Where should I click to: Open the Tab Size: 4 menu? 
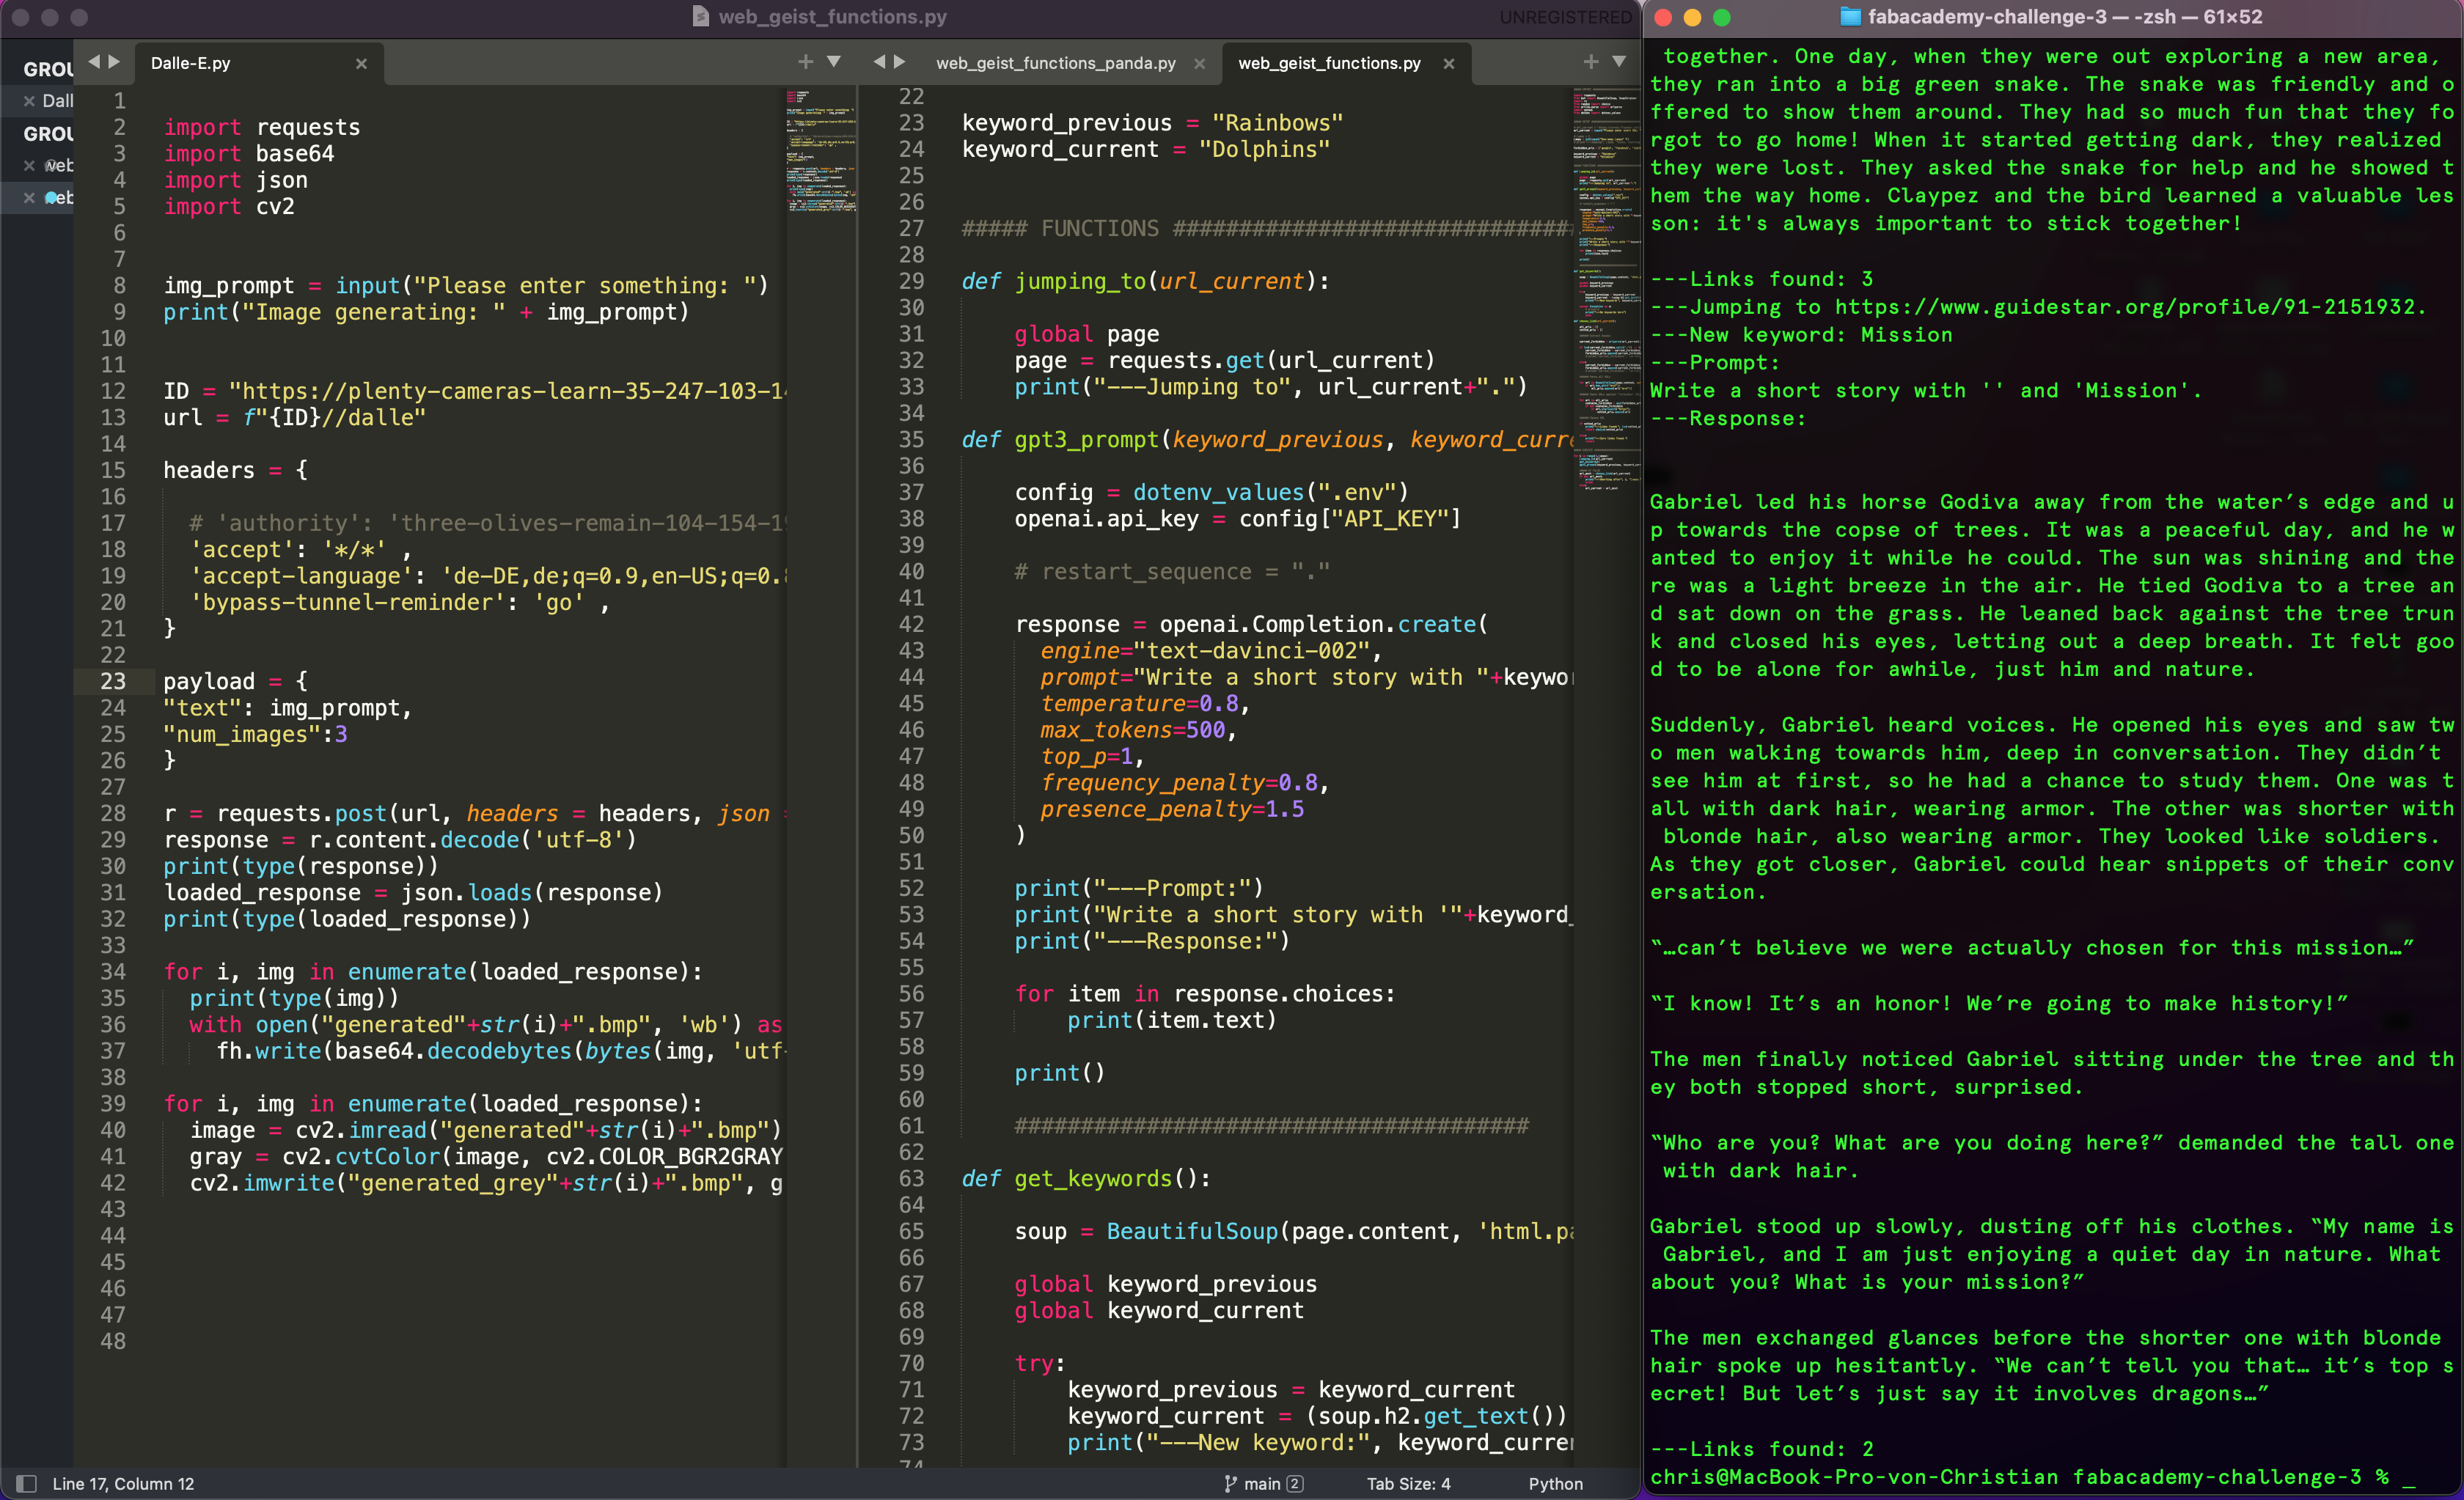pyautogui.click(x=1408, y=1484)
